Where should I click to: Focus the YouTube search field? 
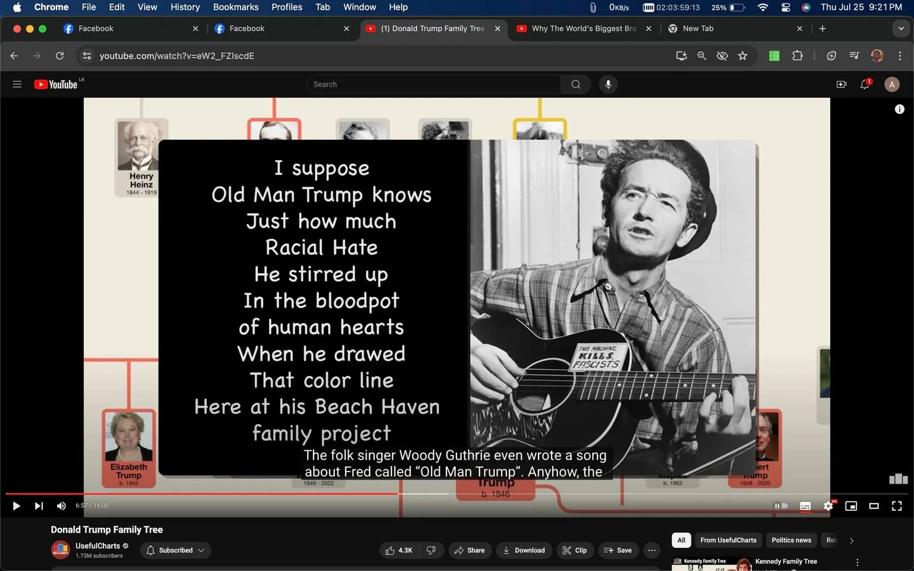point(433,84)
